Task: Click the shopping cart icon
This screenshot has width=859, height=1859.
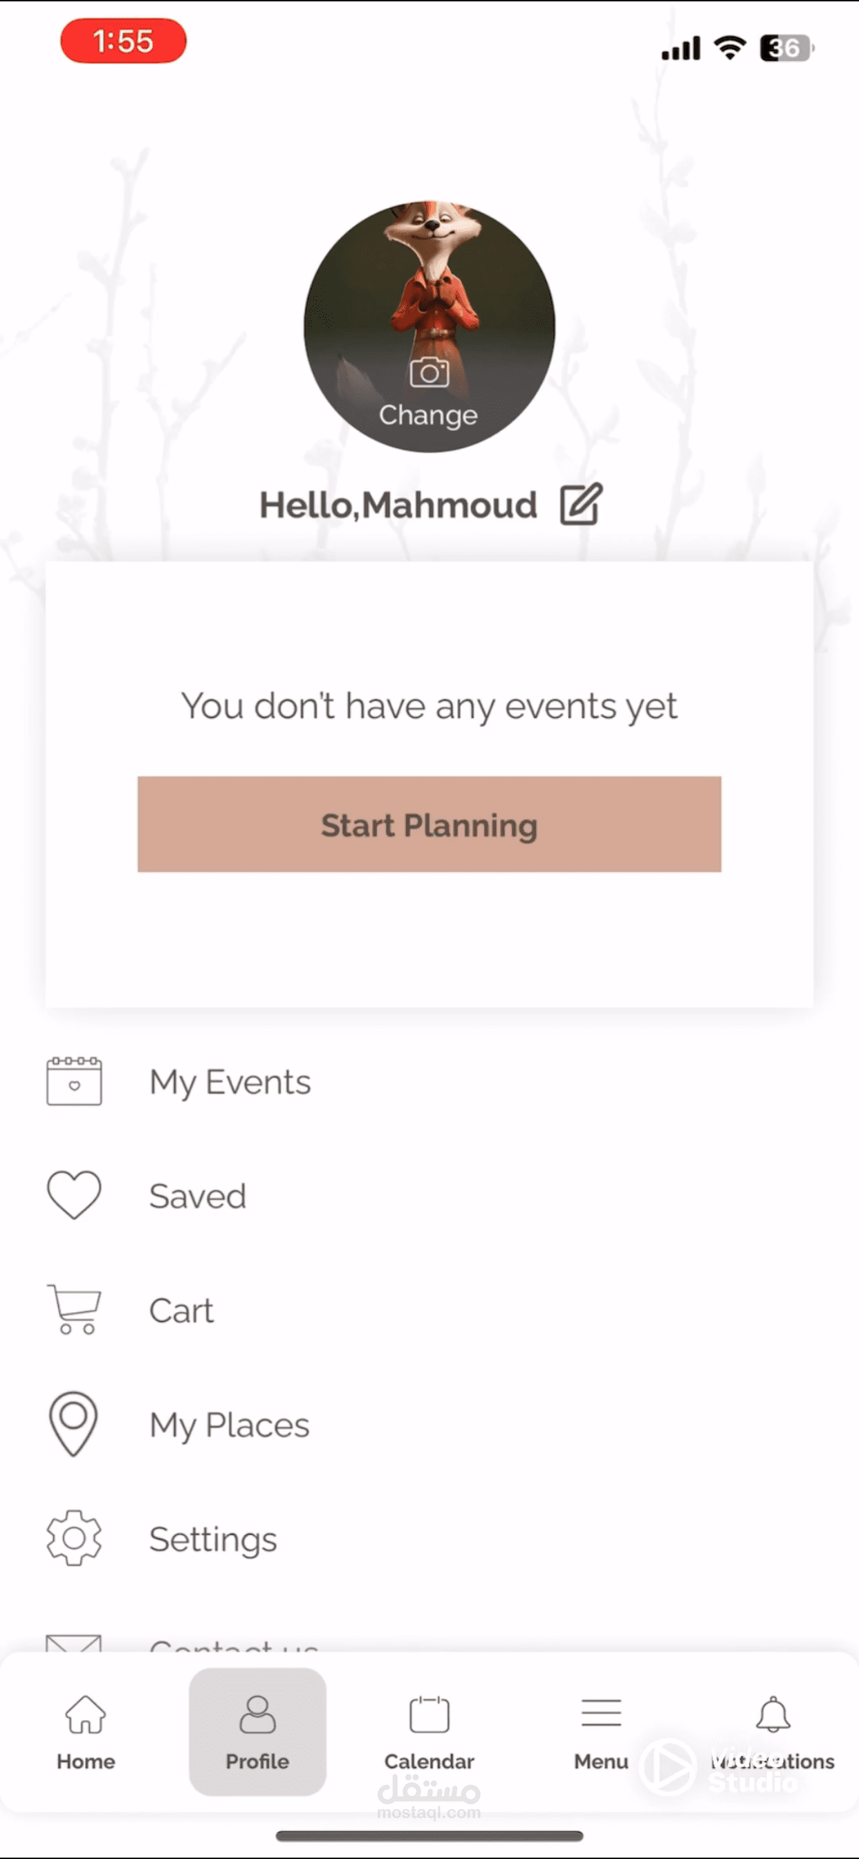Action: pos(75,1309)
